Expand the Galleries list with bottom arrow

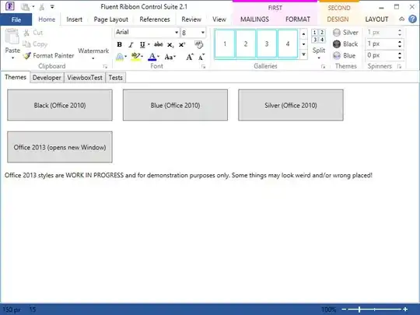pos(303,54)
